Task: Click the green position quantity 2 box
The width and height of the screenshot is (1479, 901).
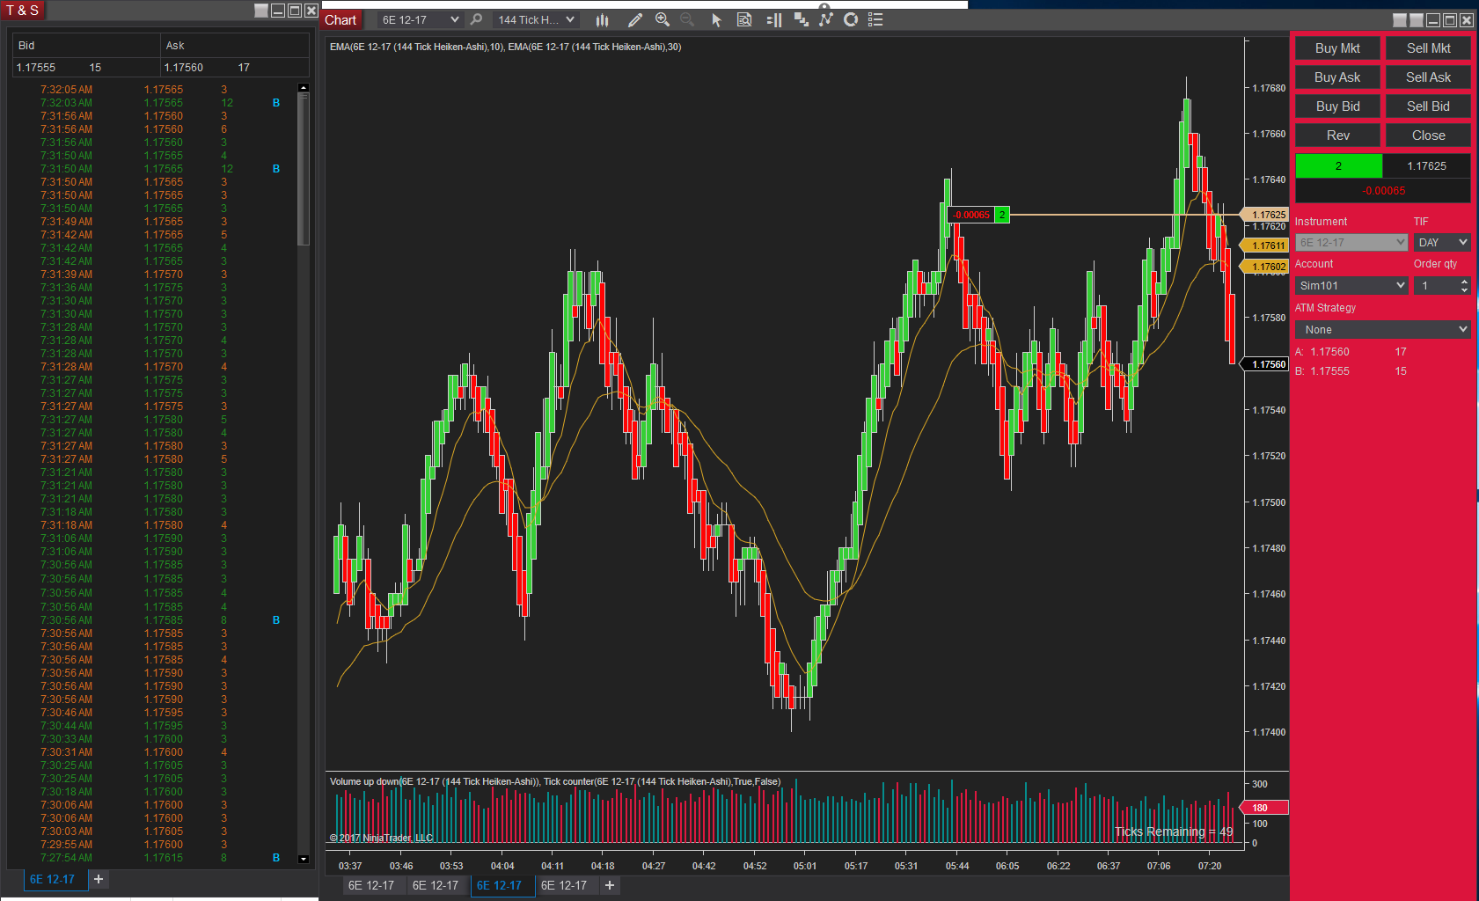Action: pos(1338,165)
